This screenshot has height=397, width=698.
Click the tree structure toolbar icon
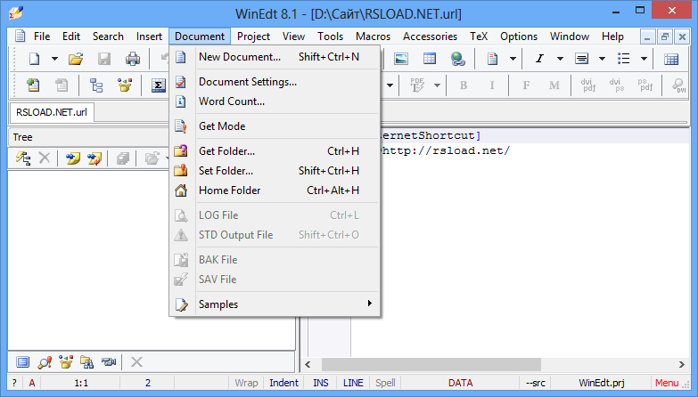[96, 85]
